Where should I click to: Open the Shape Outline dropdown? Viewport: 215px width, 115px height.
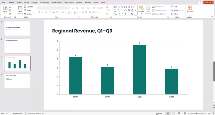(160, 10)
